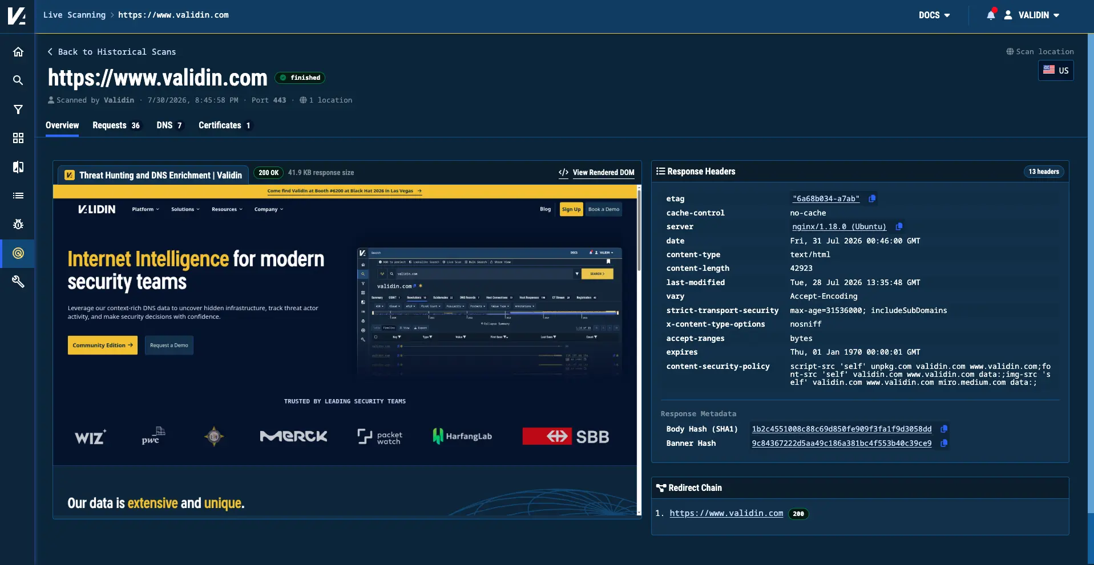The image size is (1094, 565).
Task: Open the compare panels sidebar icon
Action: coord(18,167)
